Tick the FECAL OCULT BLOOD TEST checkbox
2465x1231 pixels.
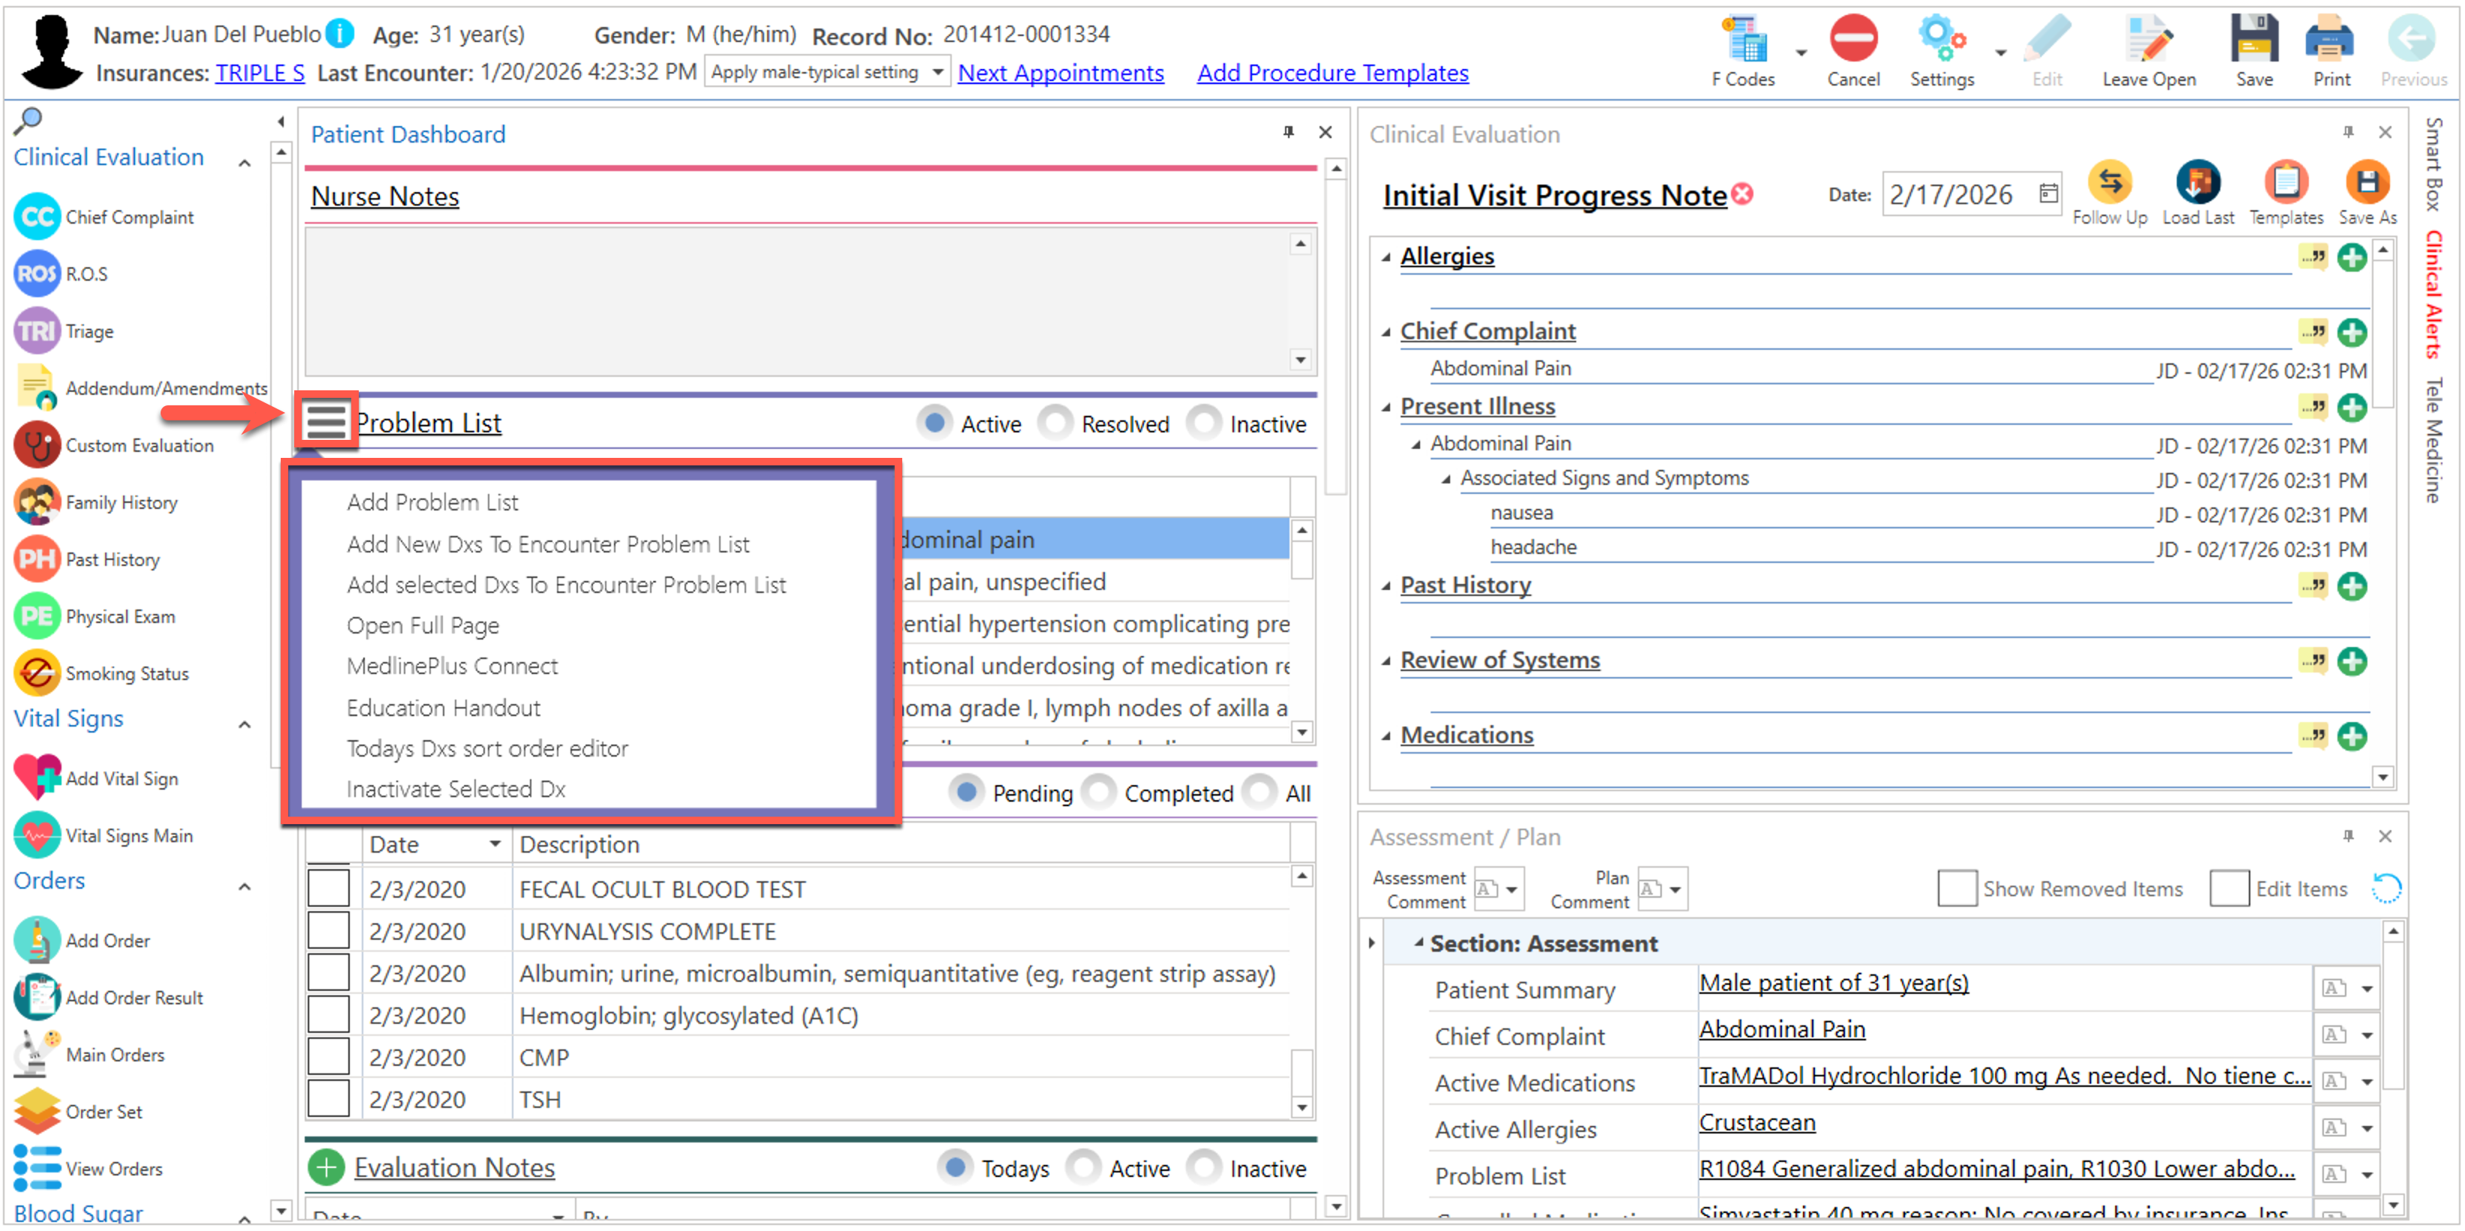point(328,889)
